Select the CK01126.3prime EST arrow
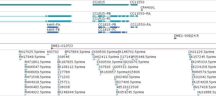 pyautogui.click(x=190, y=54)
